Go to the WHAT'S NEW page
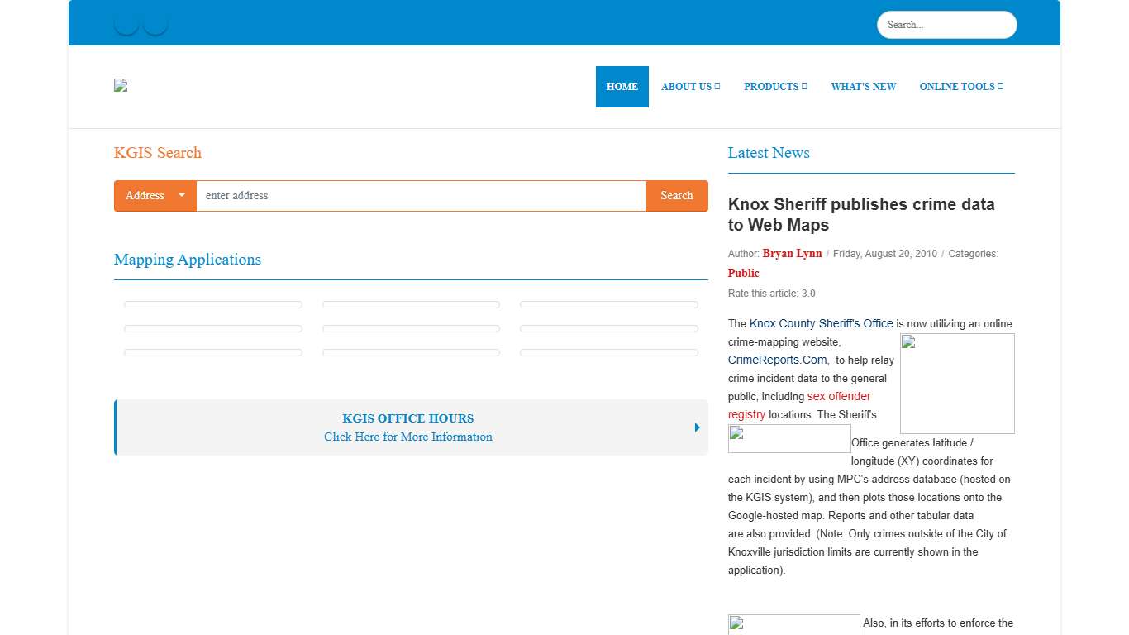Viewport: 1129px width, 635px height. (863, 86)
